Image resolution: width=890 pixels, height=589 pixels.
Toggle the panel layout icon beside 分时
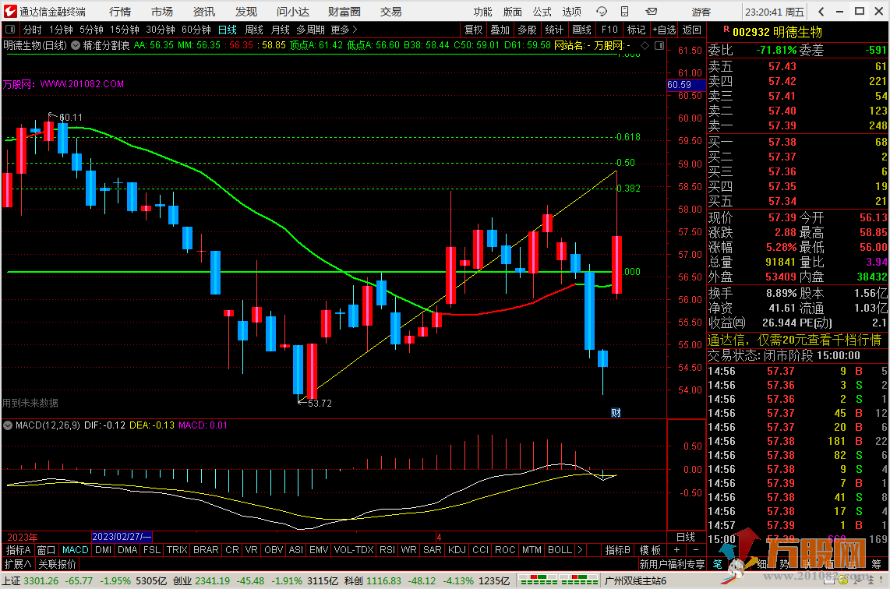(x=10, y=30)
